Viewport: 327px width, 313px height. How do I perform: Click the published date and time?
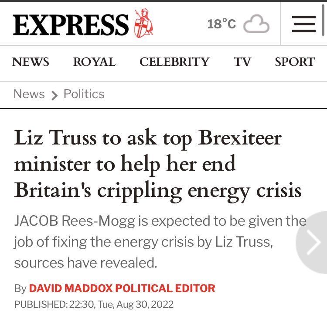pos(94,304)
